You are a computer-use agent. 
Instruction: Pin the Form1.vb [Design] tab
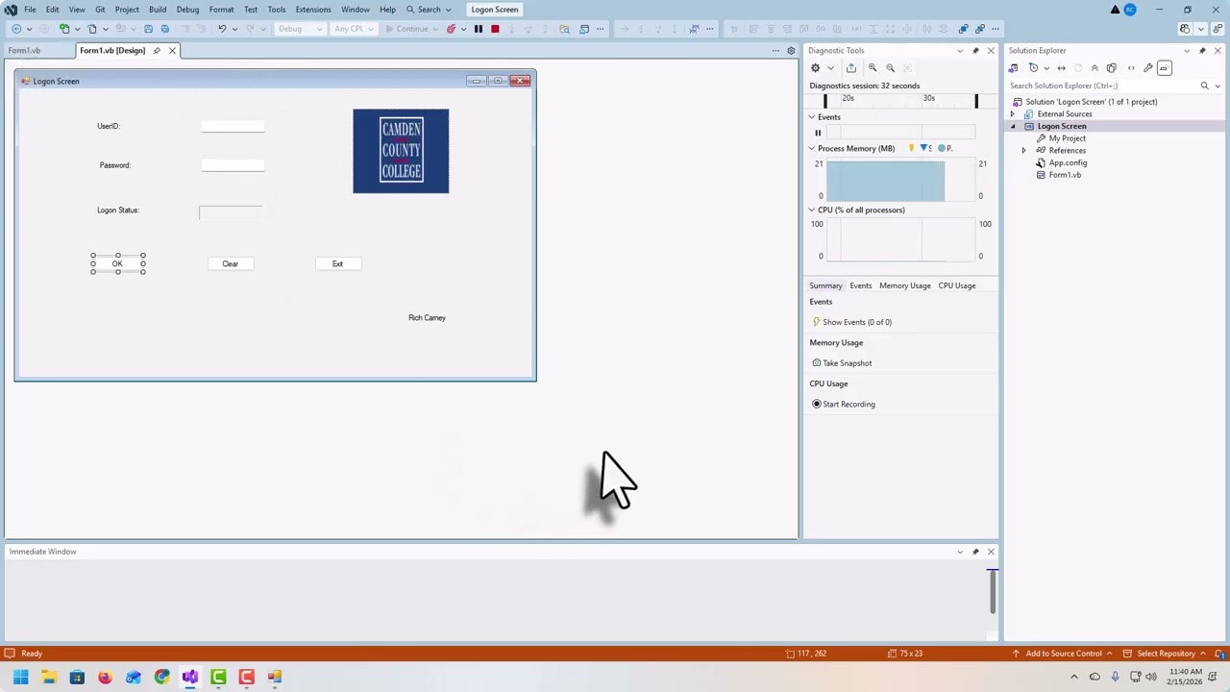(x=157, y=51)
